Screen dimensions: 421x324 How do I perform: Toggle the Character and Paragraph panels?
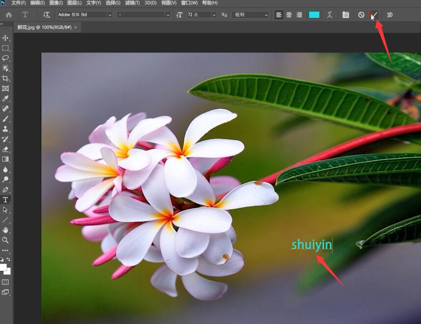(346, 15)
